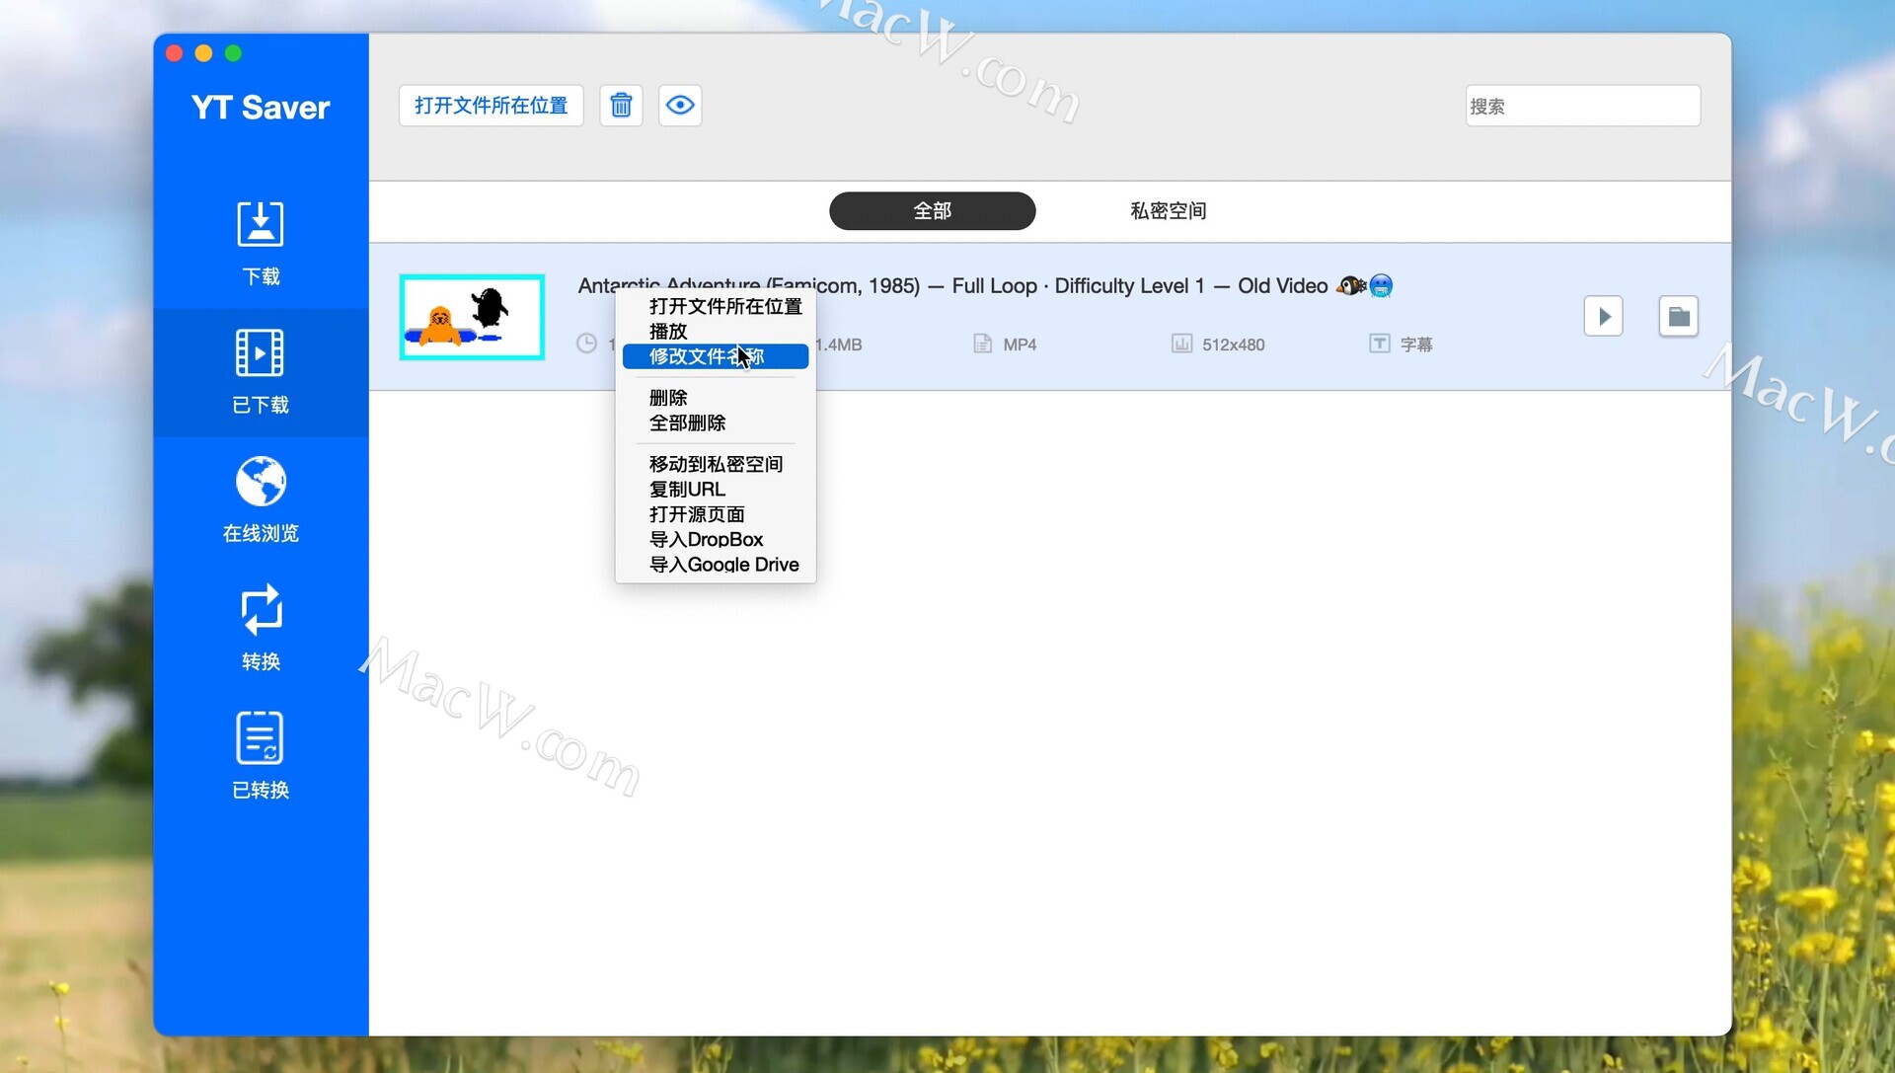Open folder icon for Antarctic Adventure video
The width and height of the screenshot is (1895, 1073).
[1679, 317]
